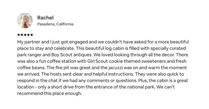The width and height of the screenshot is (209, 109).
Task: Click the third rating star
Action: 25,35
